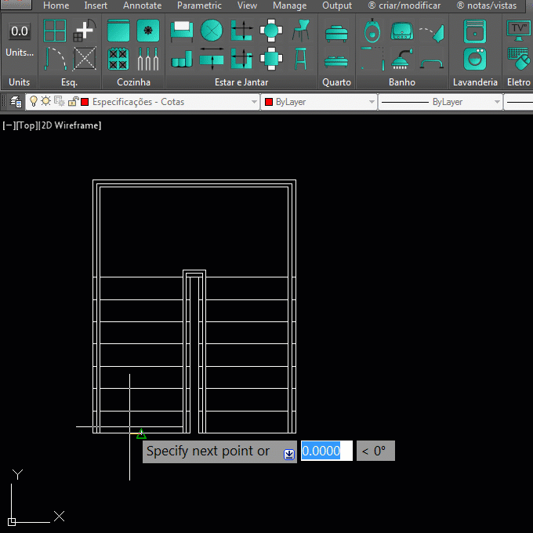
Task: Click the 2D Wireframe visual style label
Action: point(70,125)
